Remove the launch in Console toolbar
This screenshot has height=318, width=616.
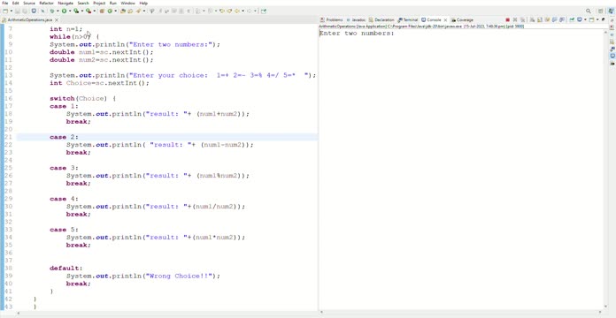click(x=515, y=19)
